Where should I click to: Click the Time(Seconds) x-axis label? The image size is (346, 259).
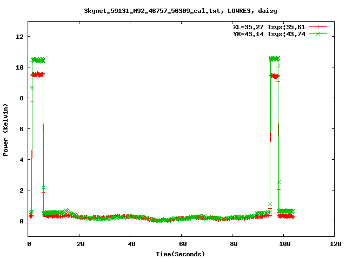(181, 254)
